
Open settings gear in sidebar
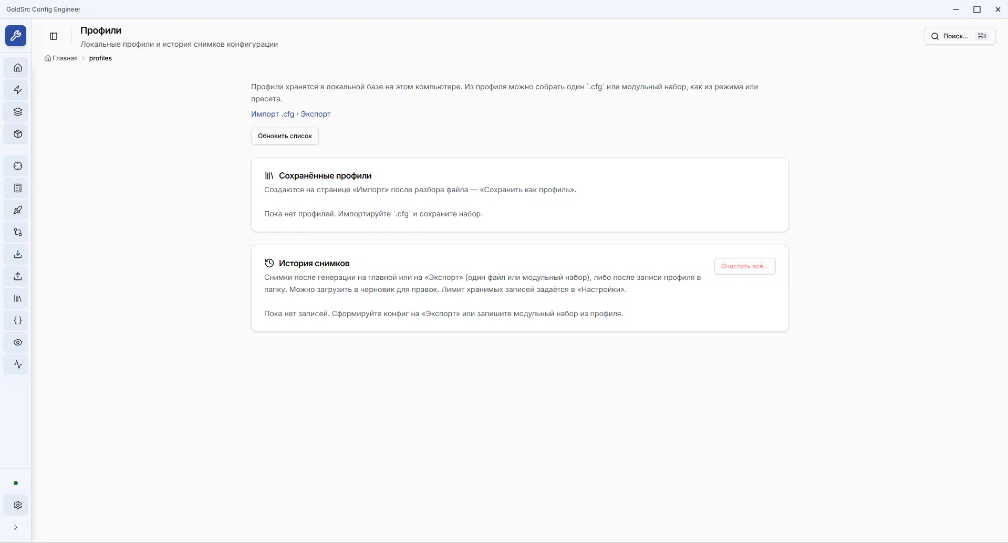pos(18,505)
